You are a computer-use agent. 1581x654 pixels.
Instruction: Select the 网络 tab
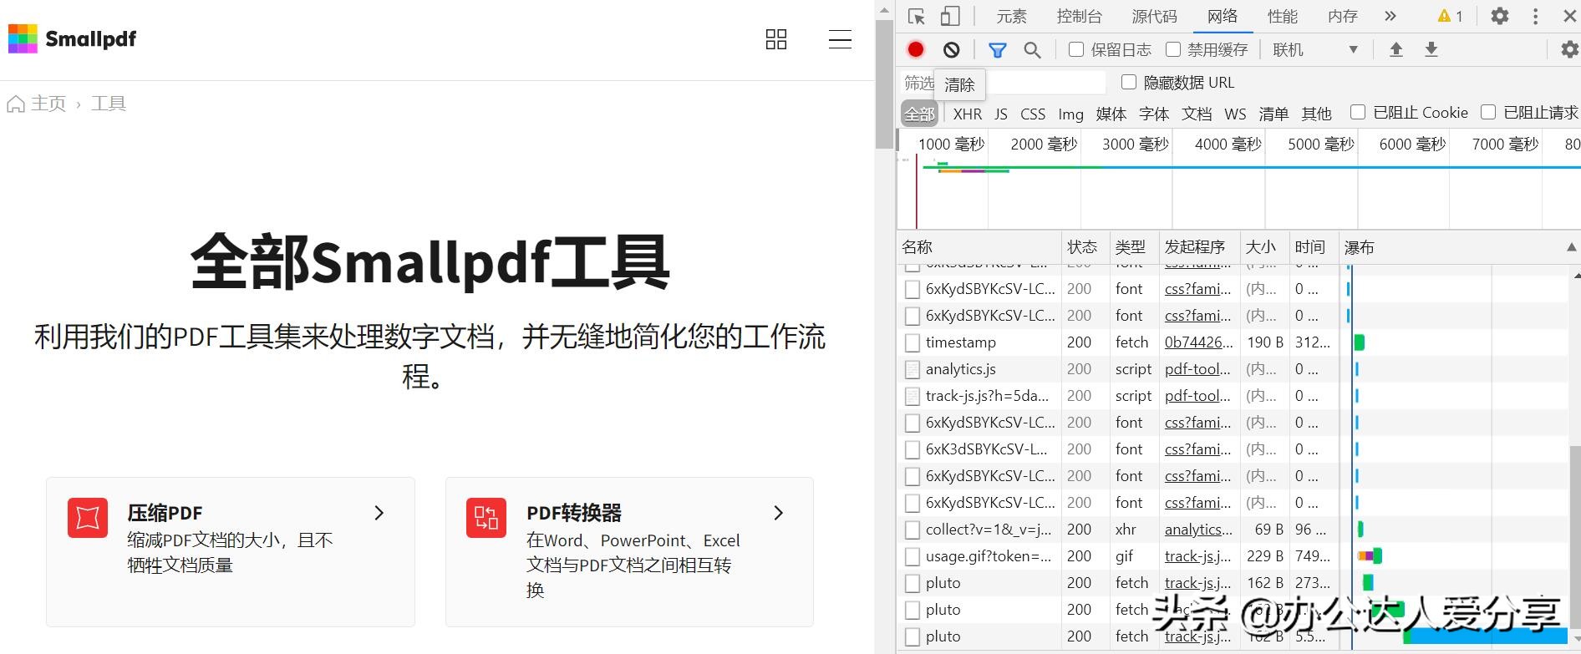tap(1223, 16)
